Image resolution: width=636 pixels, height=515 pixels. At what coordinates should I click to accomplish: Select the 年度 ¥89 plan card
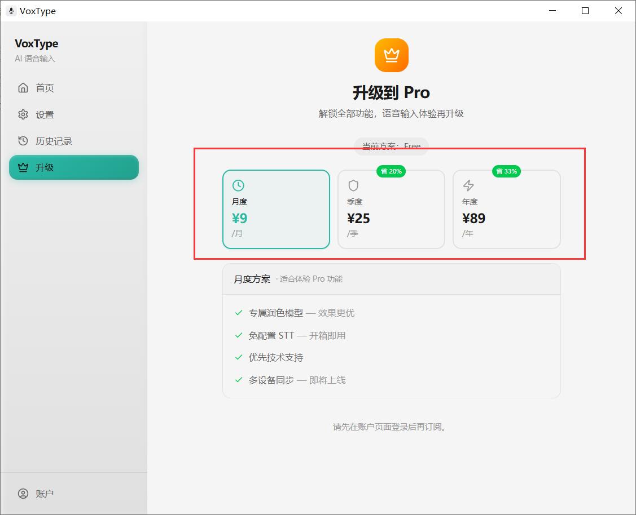(x=507, y=209)
